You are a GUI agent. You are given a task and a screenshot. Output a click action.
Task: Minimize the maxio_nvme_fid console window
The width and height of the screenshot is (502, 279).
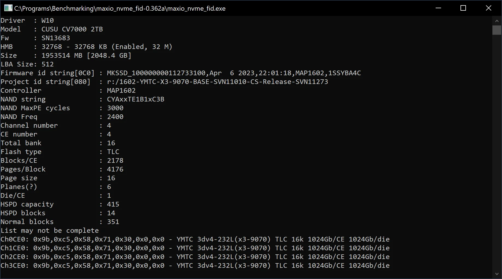438,8
